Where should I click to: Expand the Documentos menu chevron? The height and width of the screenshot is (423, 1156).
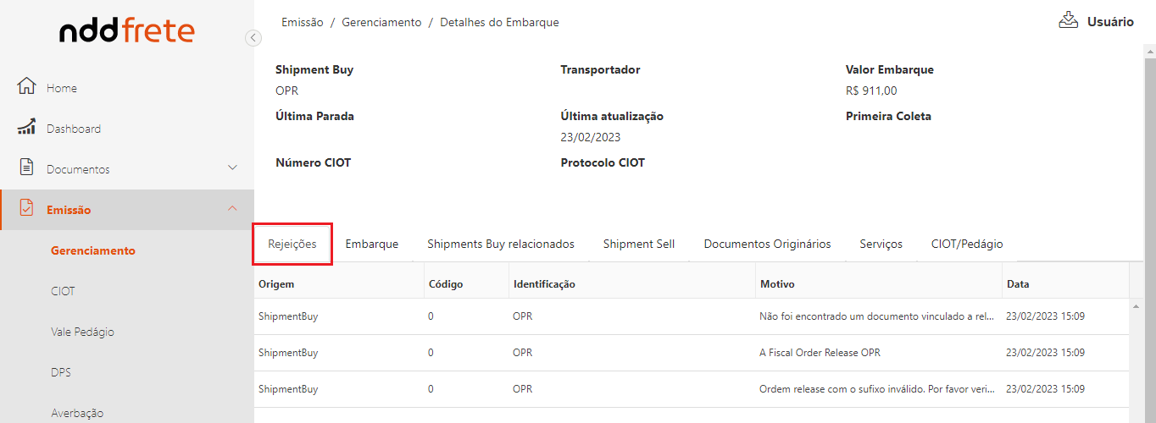(x=233, y=168)
